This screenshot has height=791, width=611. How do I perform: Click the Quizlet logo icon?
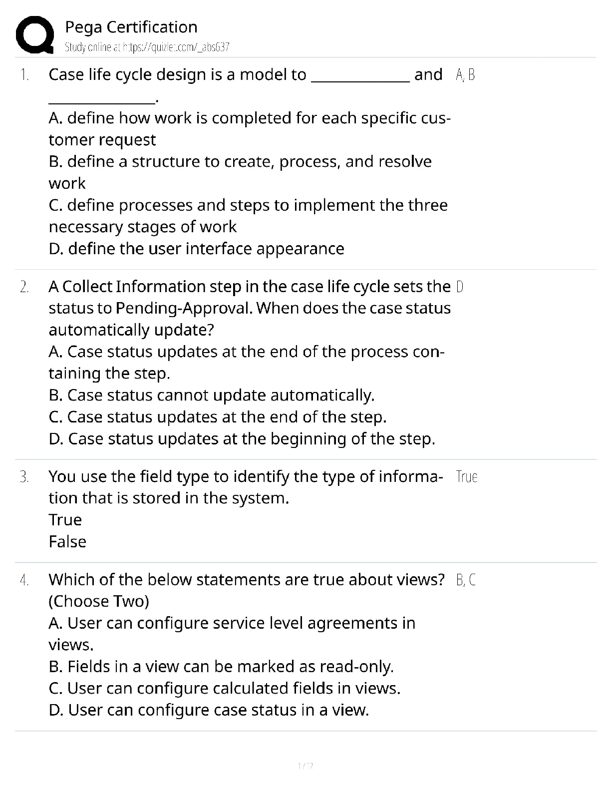(34, 35)
